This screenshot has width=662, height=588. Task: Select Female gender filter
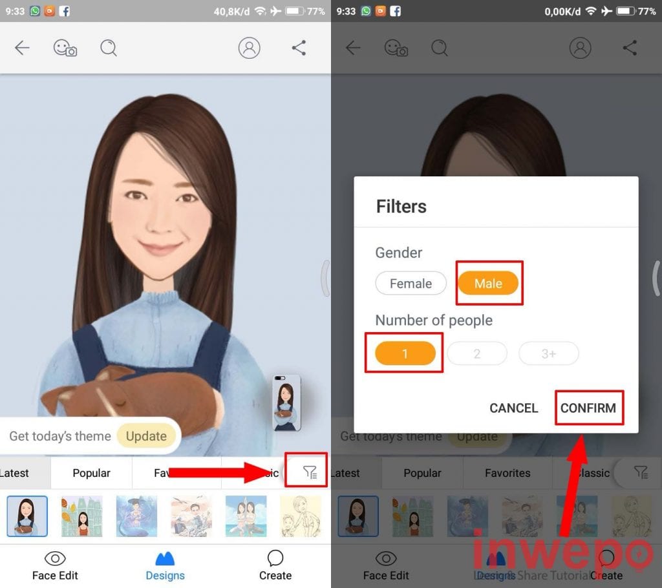411,283
